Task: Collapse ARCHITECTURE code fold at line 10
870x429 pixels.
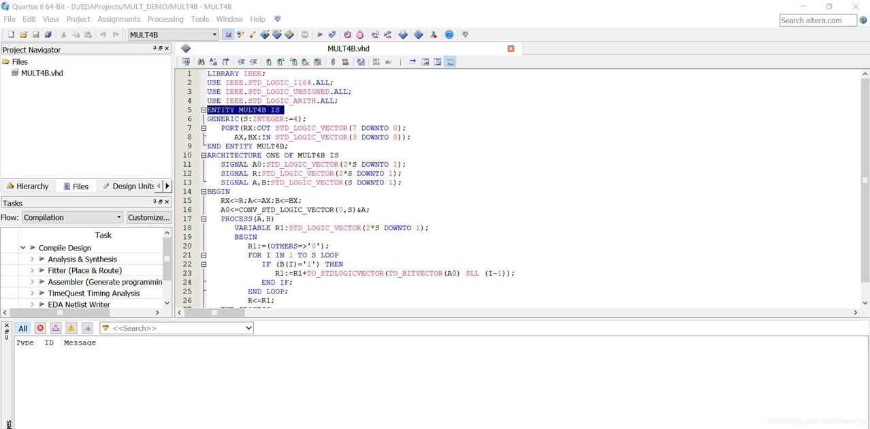Action: click(x=204, y=155)
